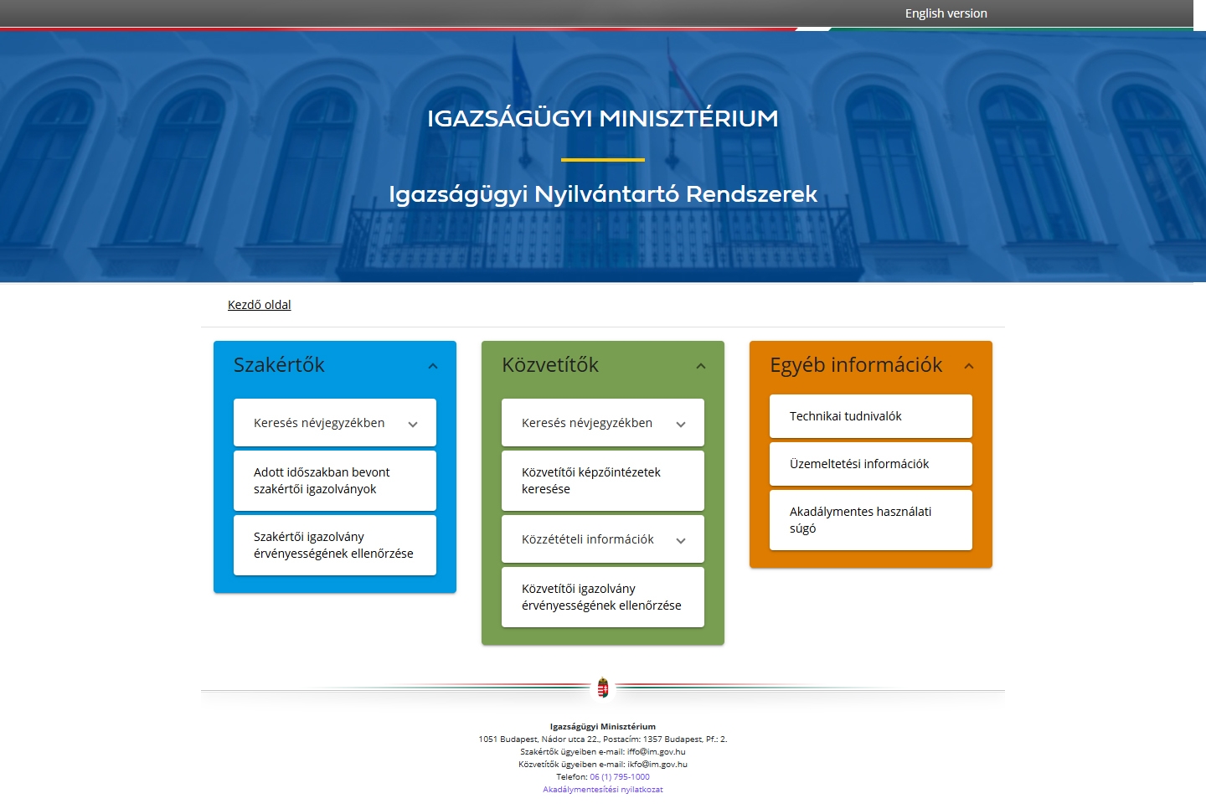The height and width of the screenshot is (809, 1206).
Task: Open Akadálymentes használati súgó
Action: pyautogui.click(x=871, y=520)
